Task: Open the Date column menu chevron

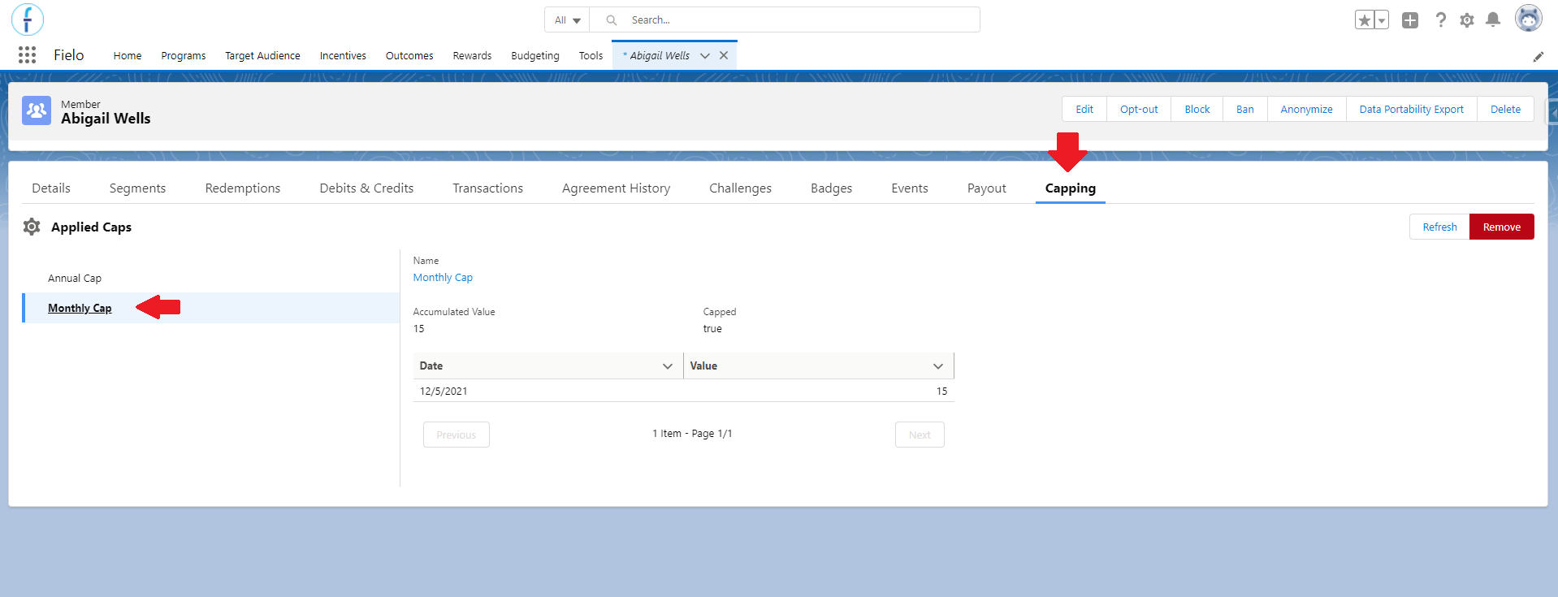Action: (x=668, y=366)
